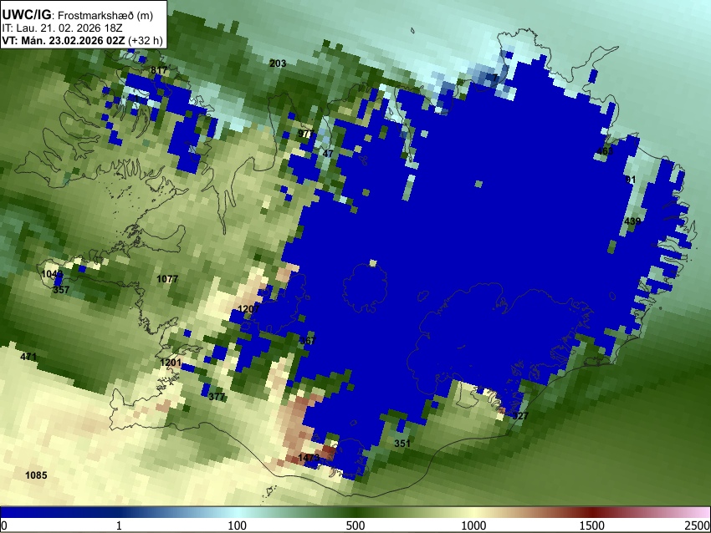
Task: Click the legend label "1500"
Action: point(592,525)
